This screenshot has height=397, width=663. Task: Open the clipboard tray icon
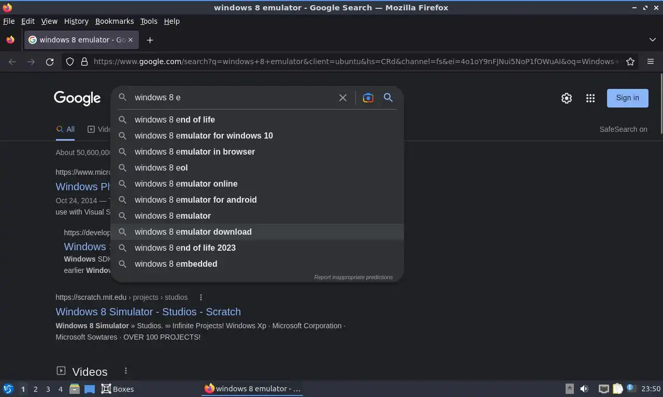point(617,389)
